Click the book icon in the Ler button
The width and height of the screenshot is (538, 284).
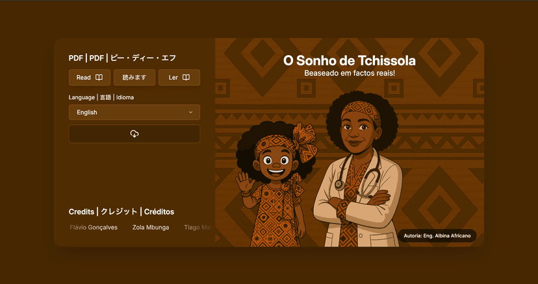[186, 78]
